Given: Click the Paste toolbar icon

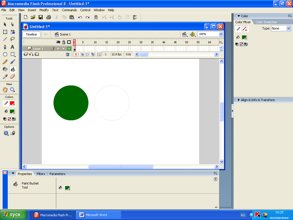Looking at the screenshot, I should pos(72,17).
